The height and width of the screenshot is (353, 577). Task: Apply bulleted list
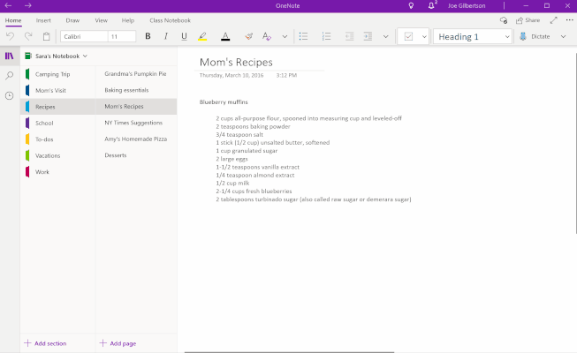point(304,36)
